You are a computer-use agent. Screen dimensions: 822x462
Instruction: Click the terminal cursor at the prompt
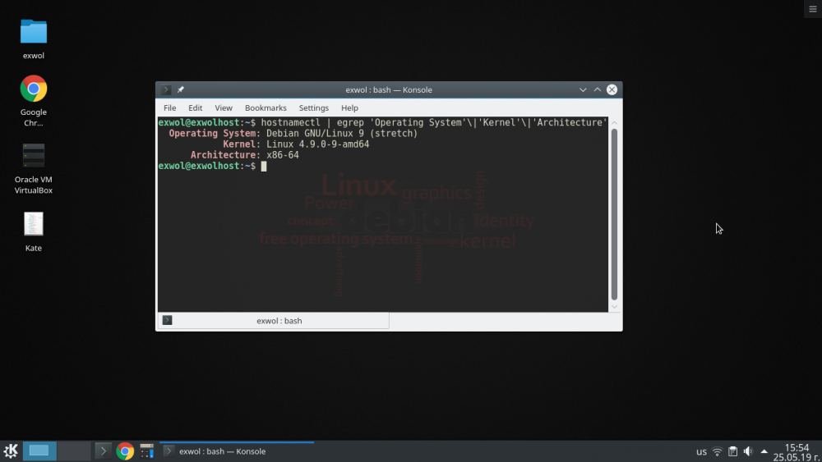[x=264, y=166]
